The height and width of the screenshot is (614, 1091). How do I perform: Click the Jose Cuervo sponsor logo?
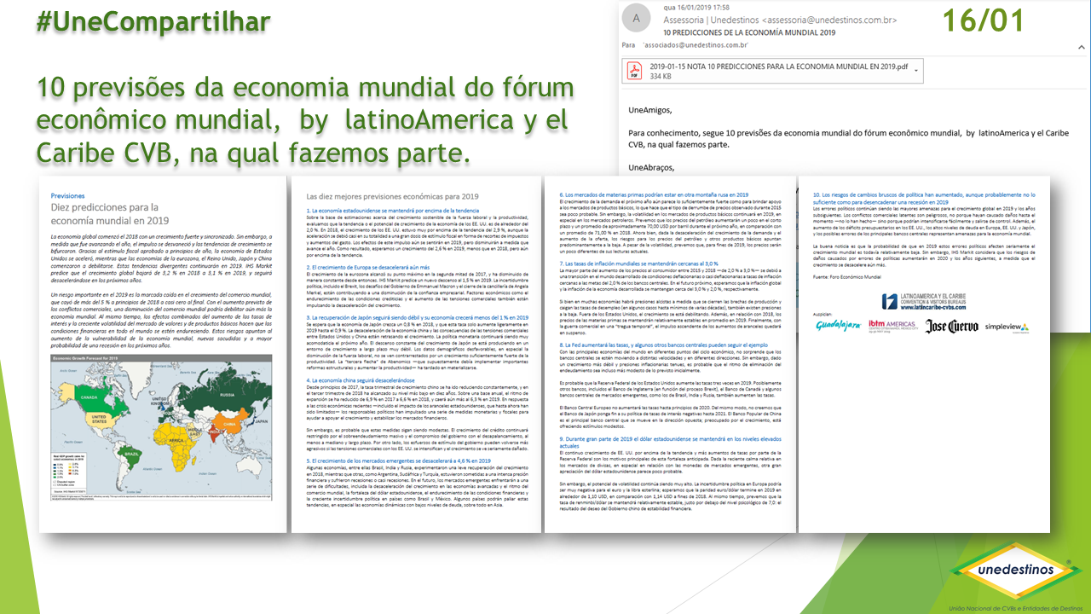[951, 326]
